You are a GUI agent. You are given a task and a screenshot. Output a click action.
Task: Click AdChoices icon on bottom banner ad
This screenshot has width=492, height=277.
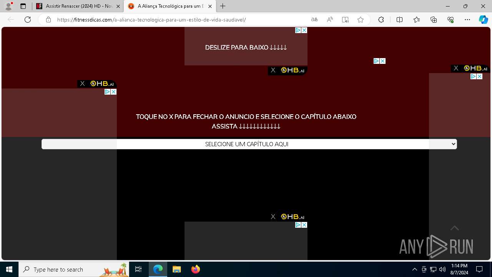coord(298,225)
